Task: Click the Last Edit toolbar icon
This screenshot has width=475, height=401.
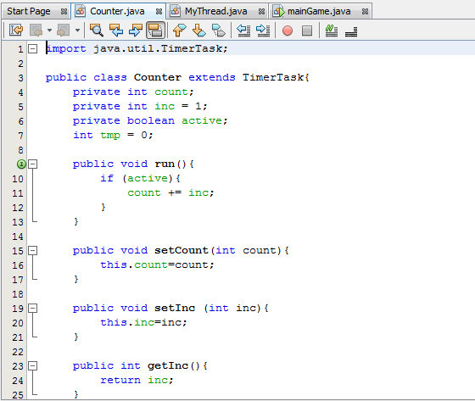Action: point(16,31)
